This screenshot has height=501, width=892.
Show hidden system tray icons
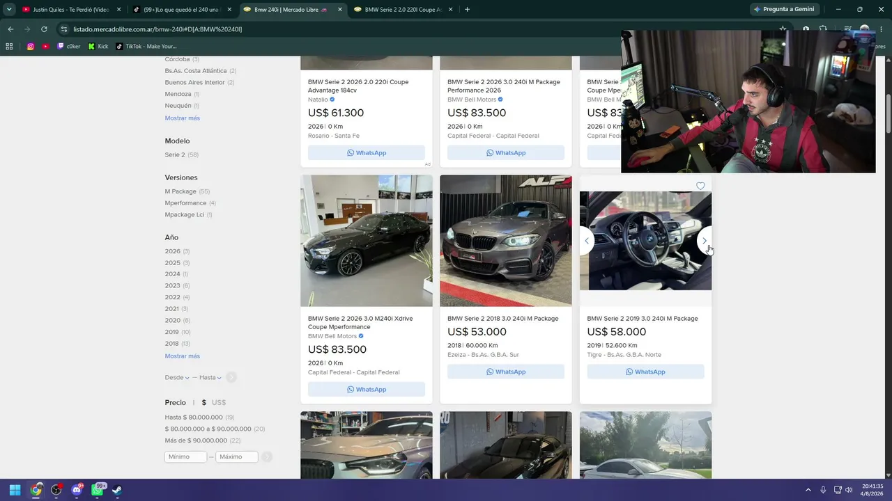pos(808,490)
